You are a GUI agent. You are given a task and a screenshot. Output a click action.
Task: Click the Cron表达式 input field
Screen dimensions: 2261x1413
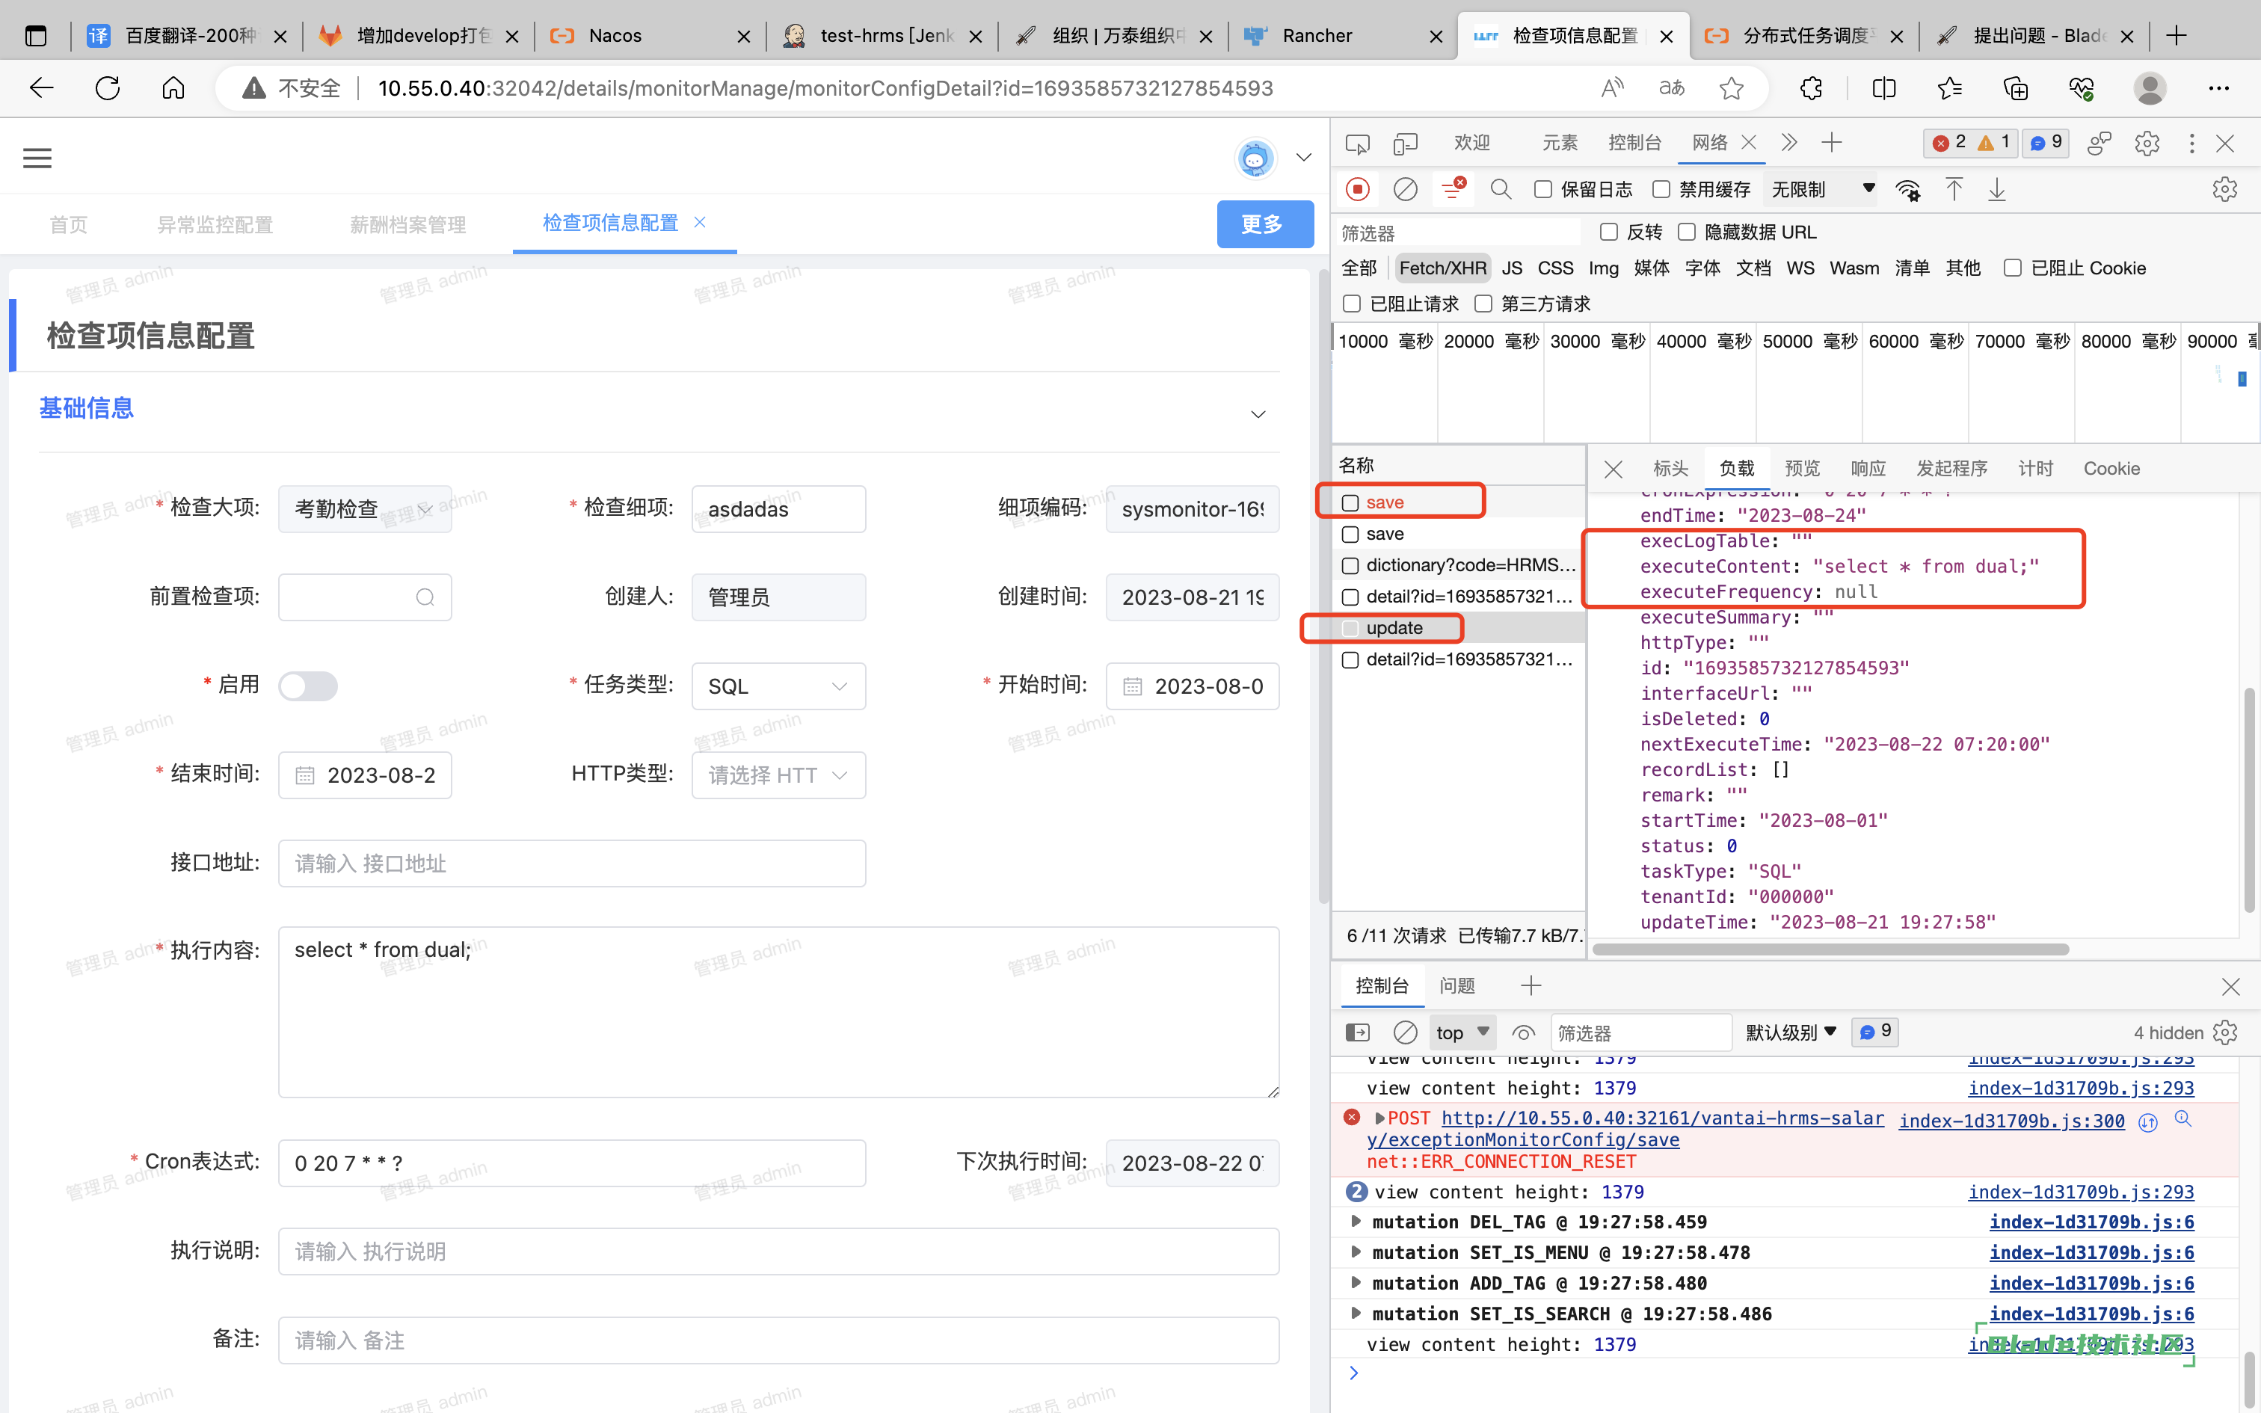(572, 1163)
